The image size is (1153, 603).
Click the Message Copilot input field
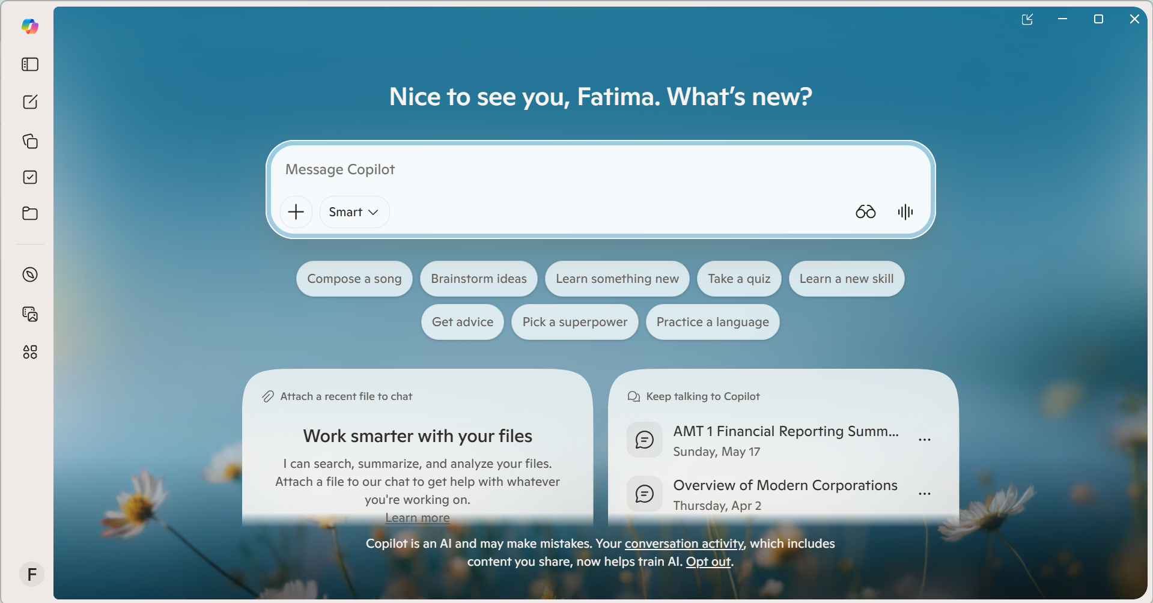(x=601, y=169)
